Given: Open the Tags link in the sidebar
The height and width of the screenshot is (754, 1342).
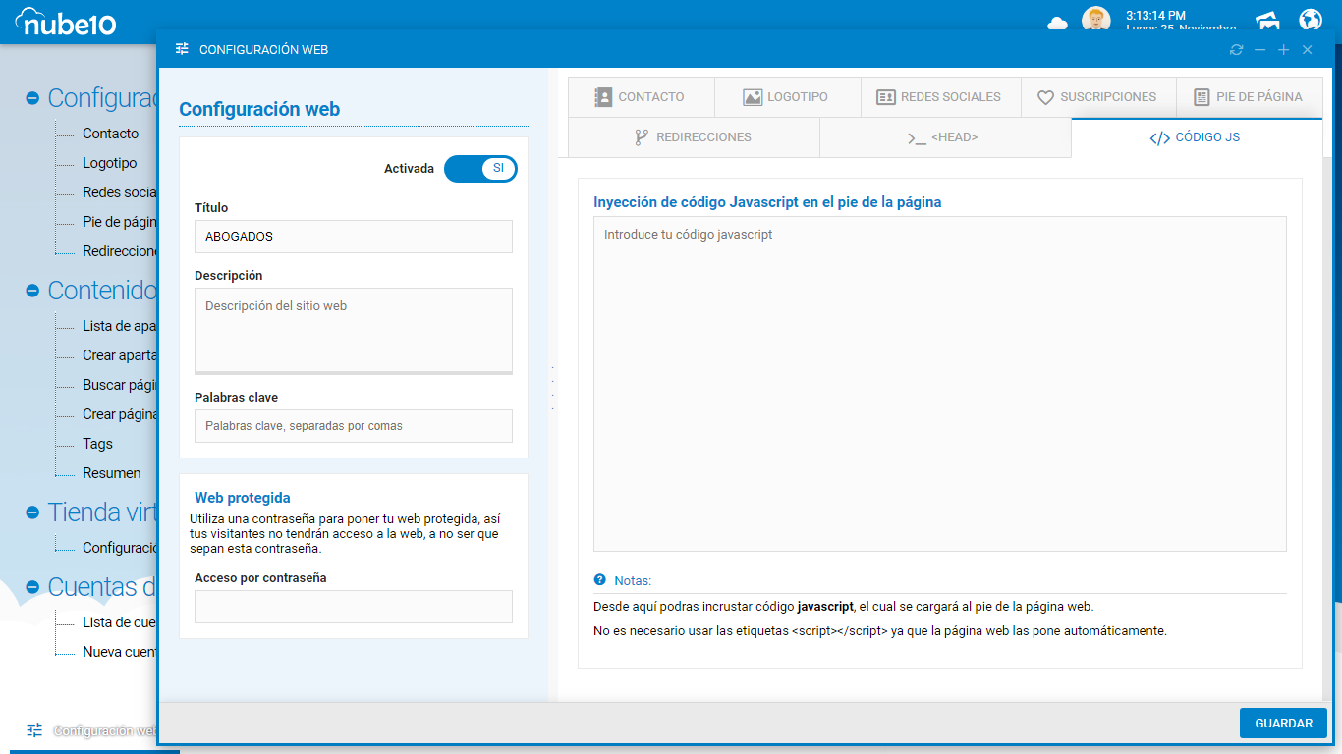Looking at the screenshot, I should coord(97,444).
